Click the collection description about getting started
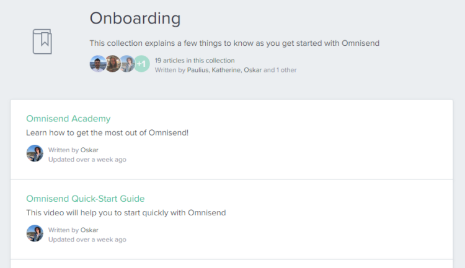Screen dimensions: 465x268 point(234,43)
